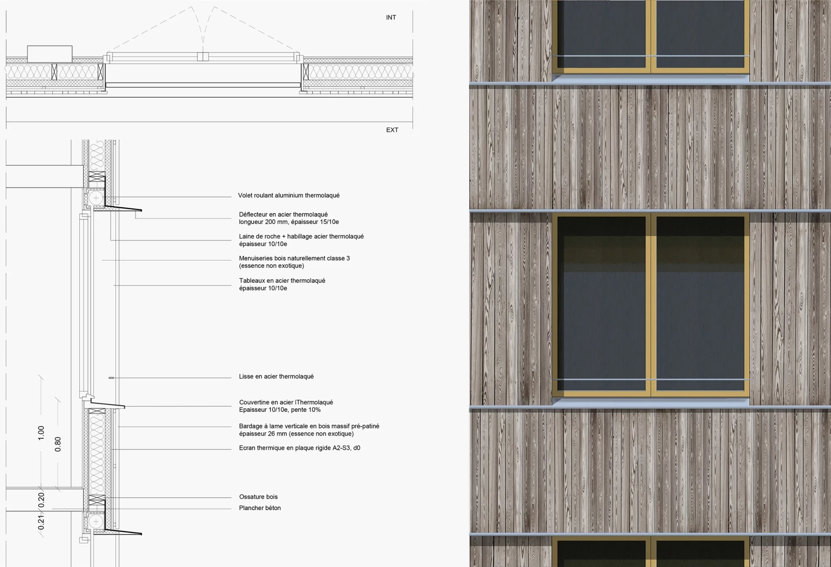The width and height of the screenshot is (831, 567).
Task: Click the 0.21 dimension text at the bottom
Action: 41,522
